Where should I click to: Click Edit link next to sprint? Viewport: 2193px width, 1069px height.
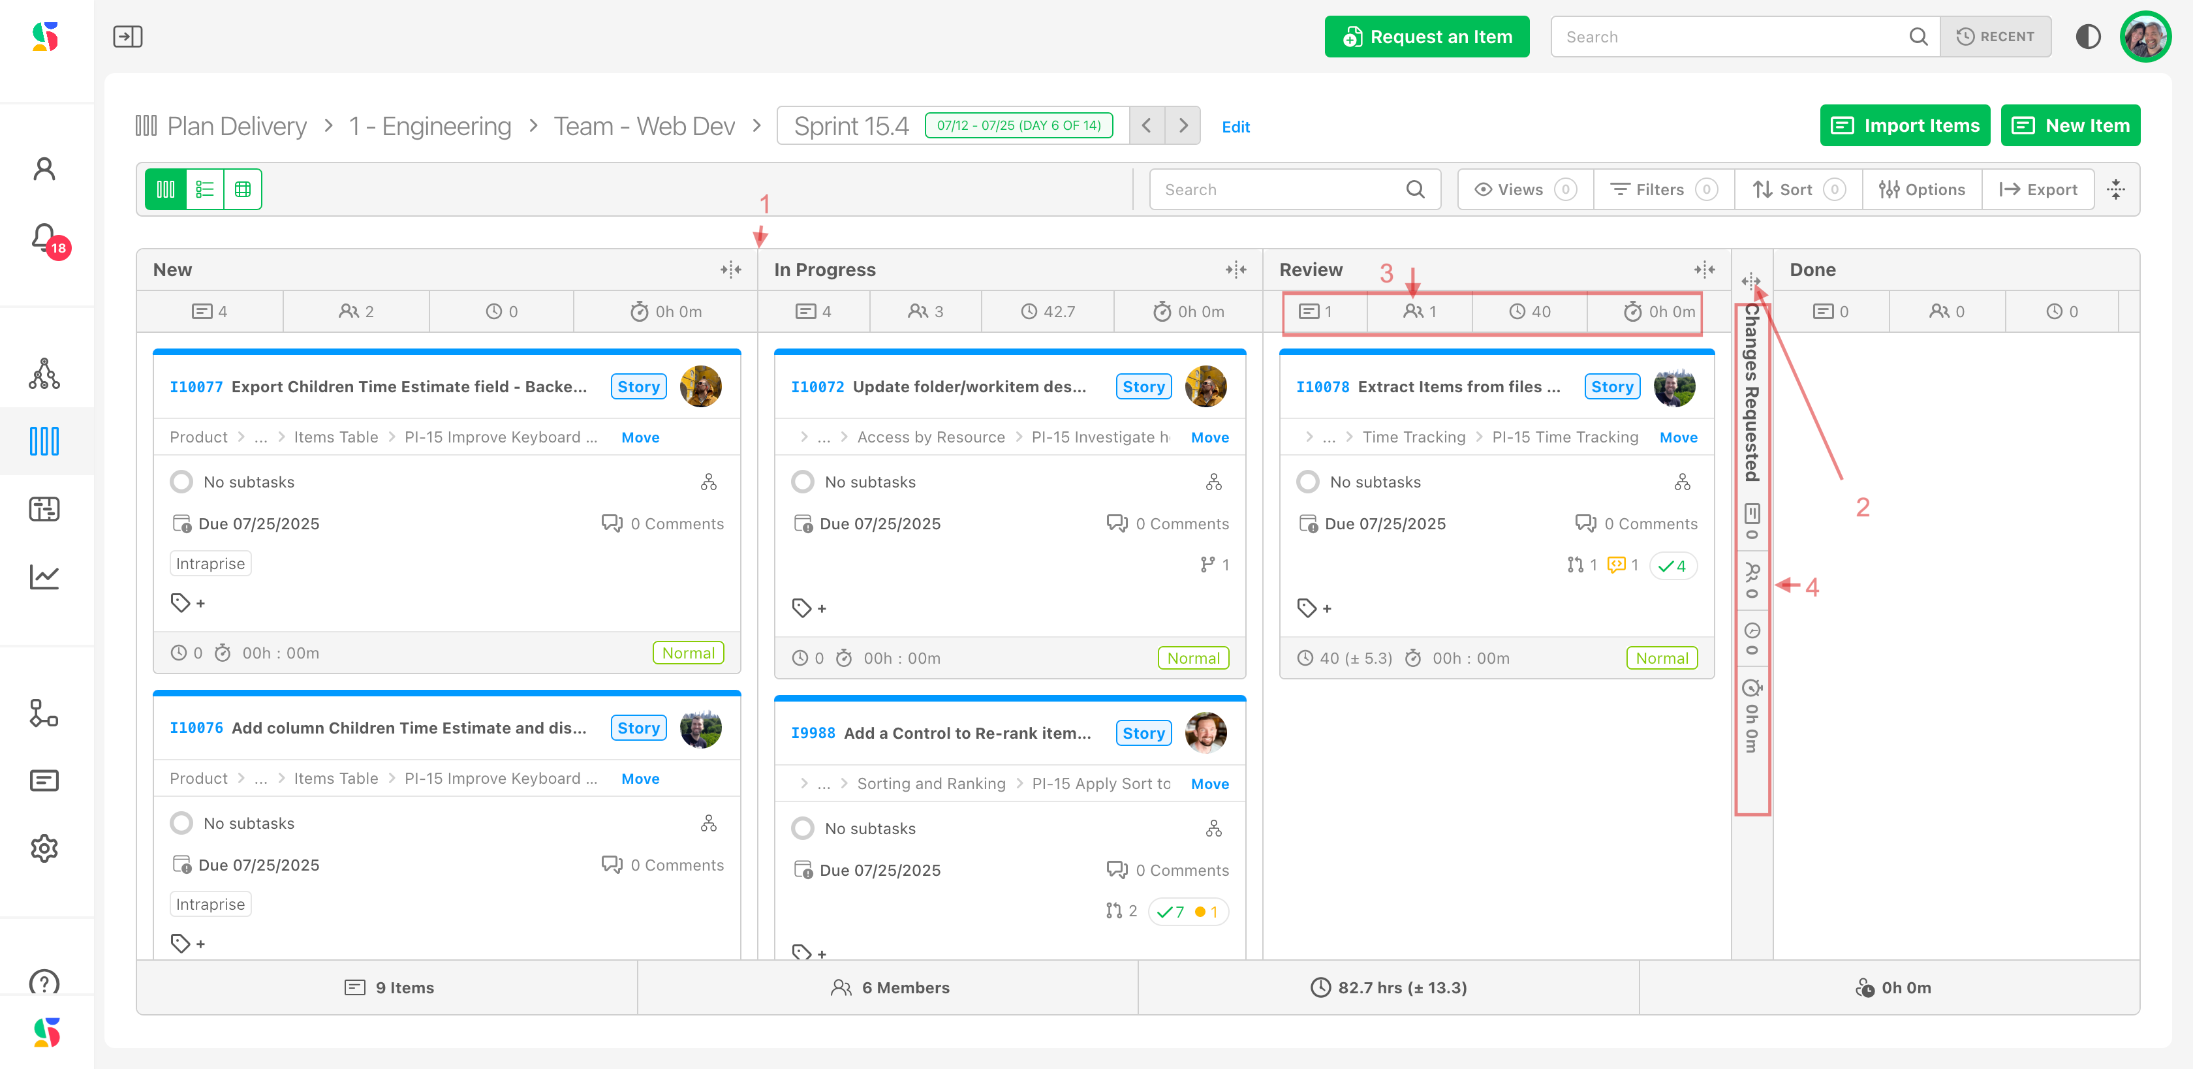pyautogui.click(x=1236, y=127)
